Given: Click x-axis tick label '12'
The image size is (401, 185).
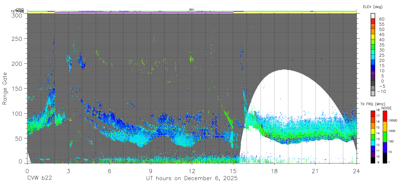Looking at the screenshot, I should point(192,171).
